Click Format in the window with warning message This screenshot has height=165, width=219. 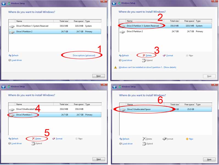pos(168,56)
